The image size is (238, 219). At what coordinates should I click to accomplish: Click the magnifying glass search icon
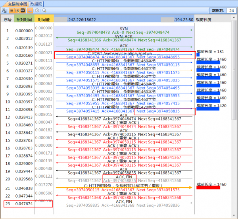pos(44,10)
